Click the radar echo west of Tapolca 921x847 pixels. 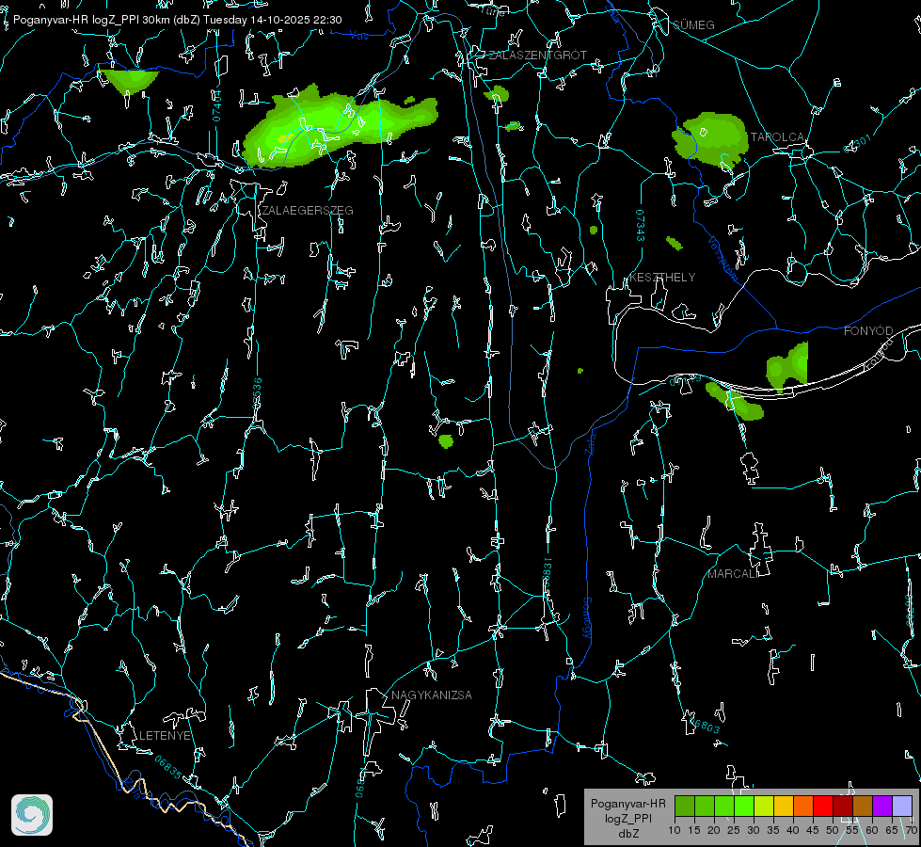point(709,139)
